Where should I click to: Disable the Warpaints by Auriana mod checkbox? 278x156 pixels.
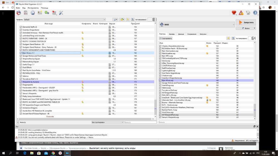[21, 82]
